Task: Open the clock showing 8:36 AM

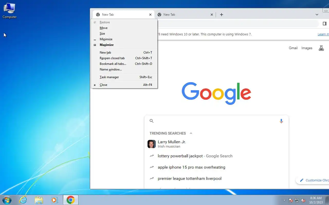Action: point(316,200)
